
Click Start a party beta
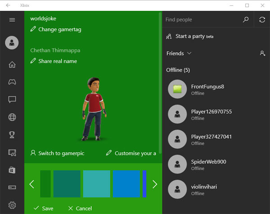(194, 36)
